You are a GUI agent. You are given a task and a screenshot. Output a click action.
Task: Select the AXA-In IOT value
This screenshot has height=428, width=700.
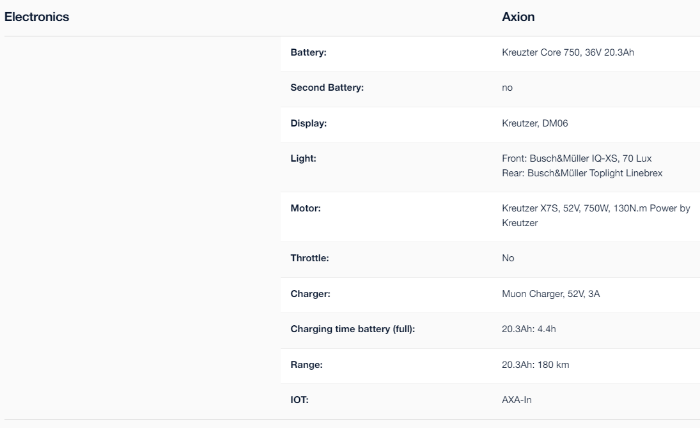[x=517, y=401]
